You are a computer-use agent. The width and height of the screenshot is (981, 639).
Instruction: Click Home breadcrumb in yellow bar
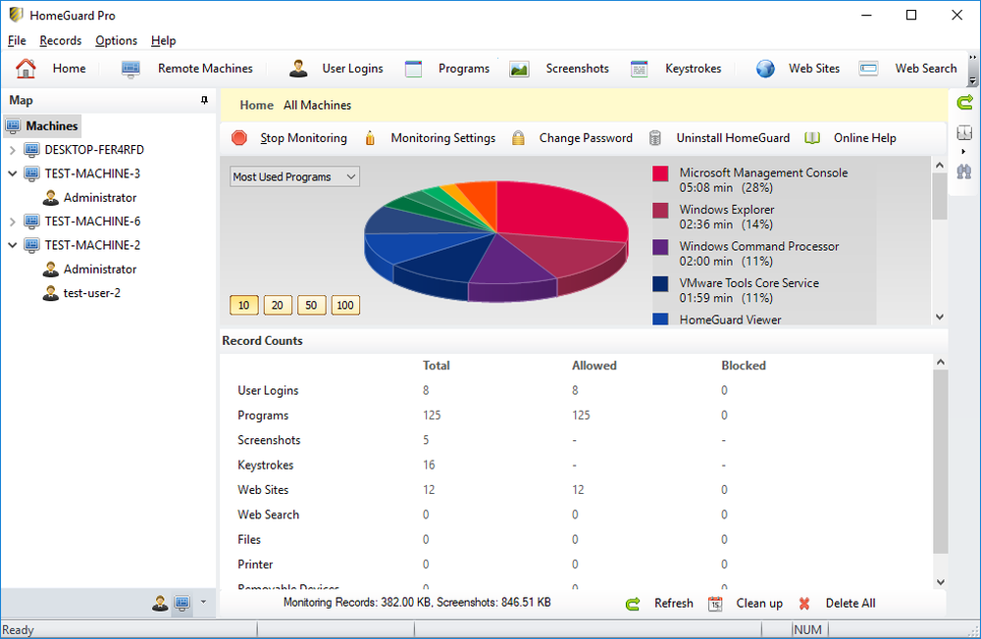(256, 105)
